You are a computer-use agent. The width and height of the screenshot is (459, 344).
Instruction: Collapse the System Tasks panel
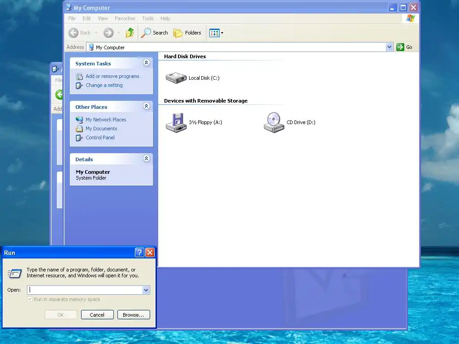[x=147, y=63]
